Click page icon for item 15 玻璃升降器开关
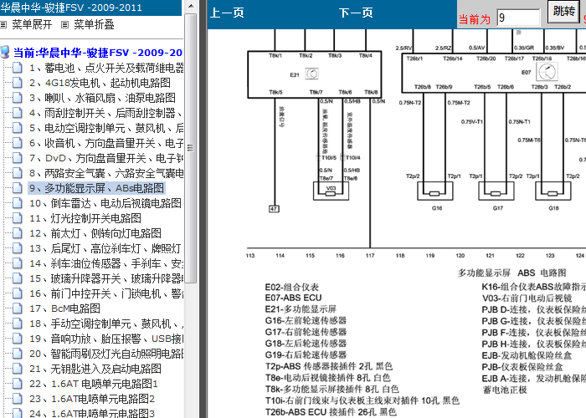Screen dimensions: 586x418 click(18, 278)
